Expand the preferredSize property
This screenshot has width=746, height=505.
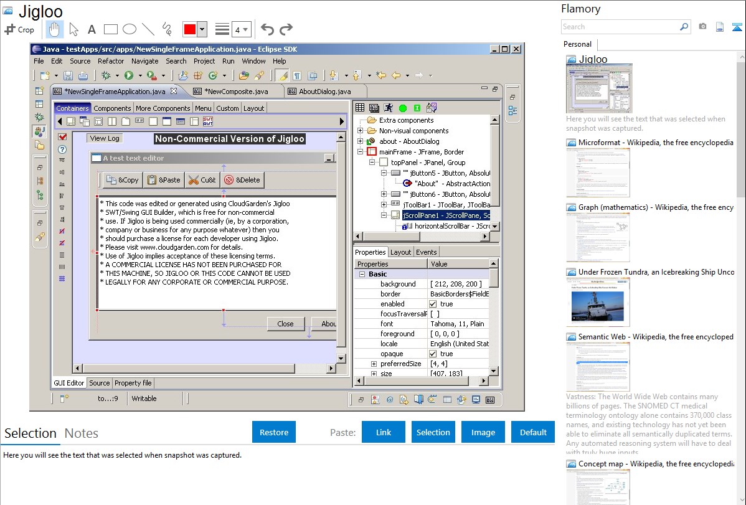[x=374, y=364]
